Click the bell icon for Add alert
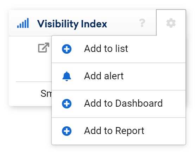Screen dimensions: 195x153 point(67,76)
